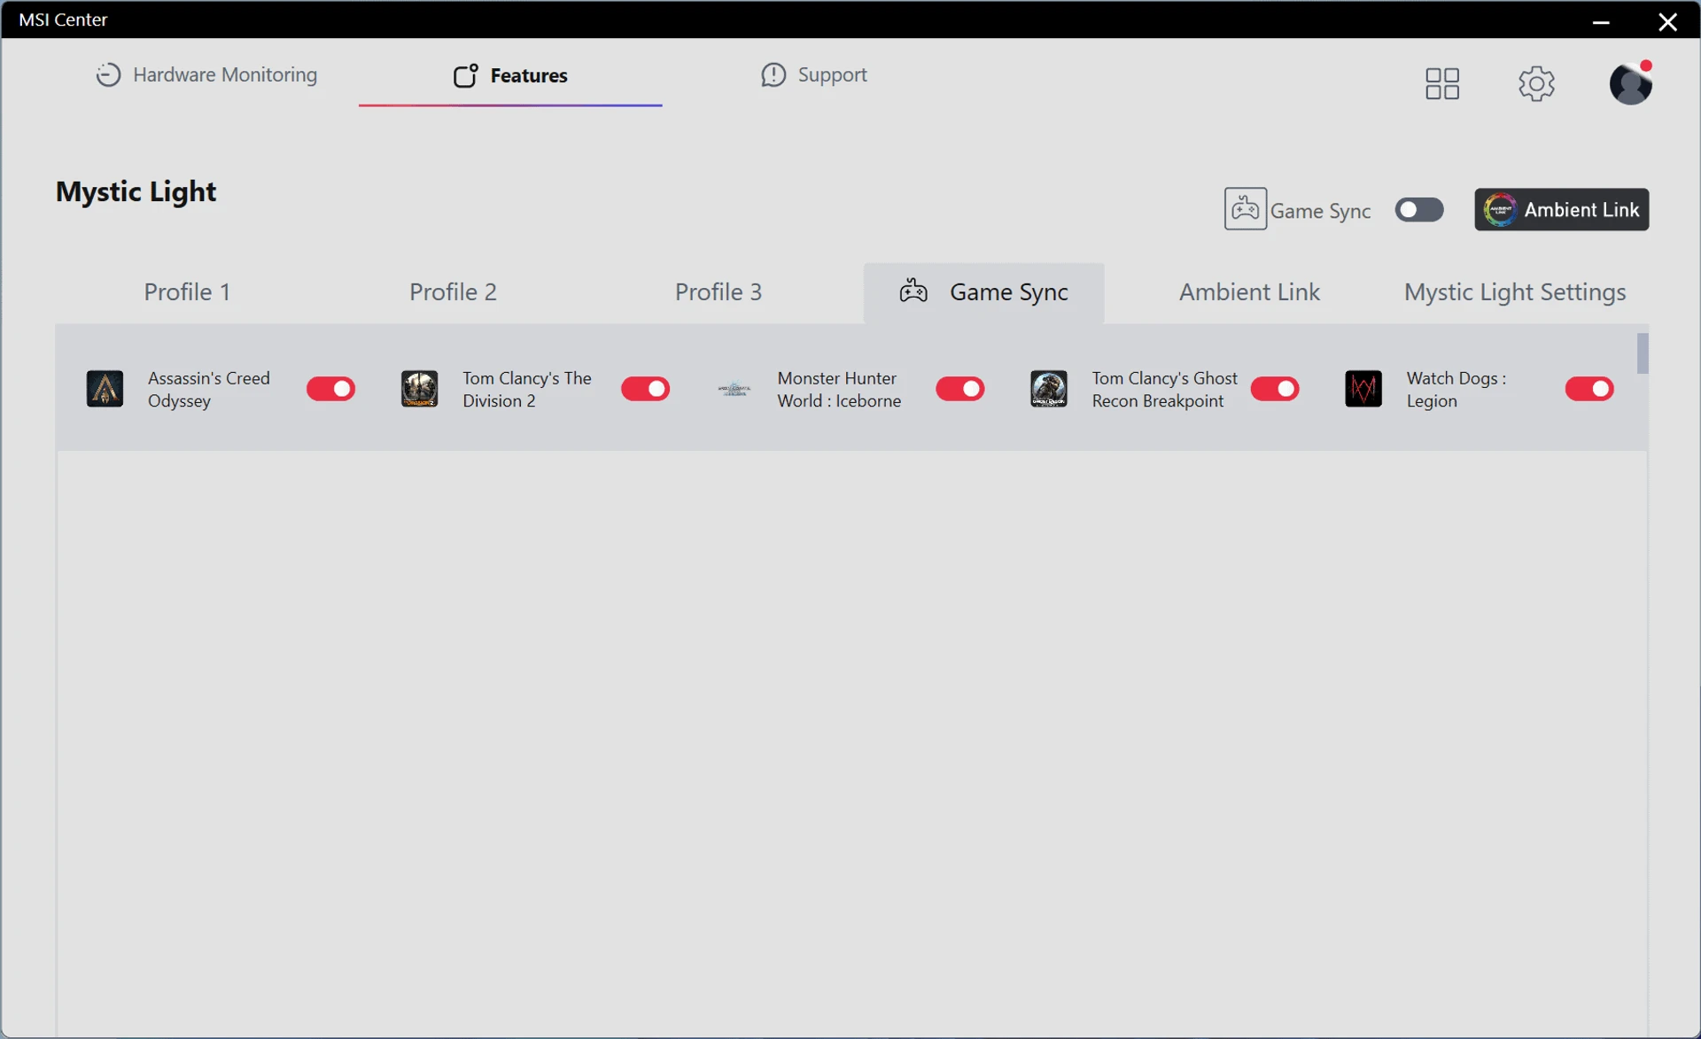The image size is (1701, 1039).
Task: Click the game list vertical scrollbar
Action: (x=1643, y=353)
